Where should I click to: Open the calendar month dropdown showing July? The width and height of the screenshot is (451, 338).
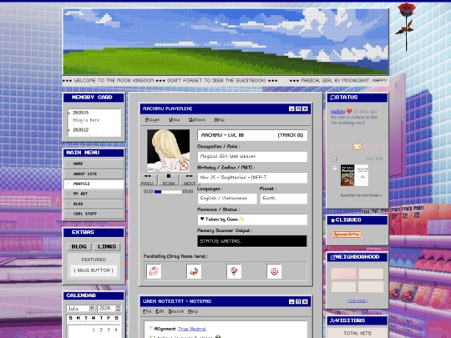pos(80,309)
